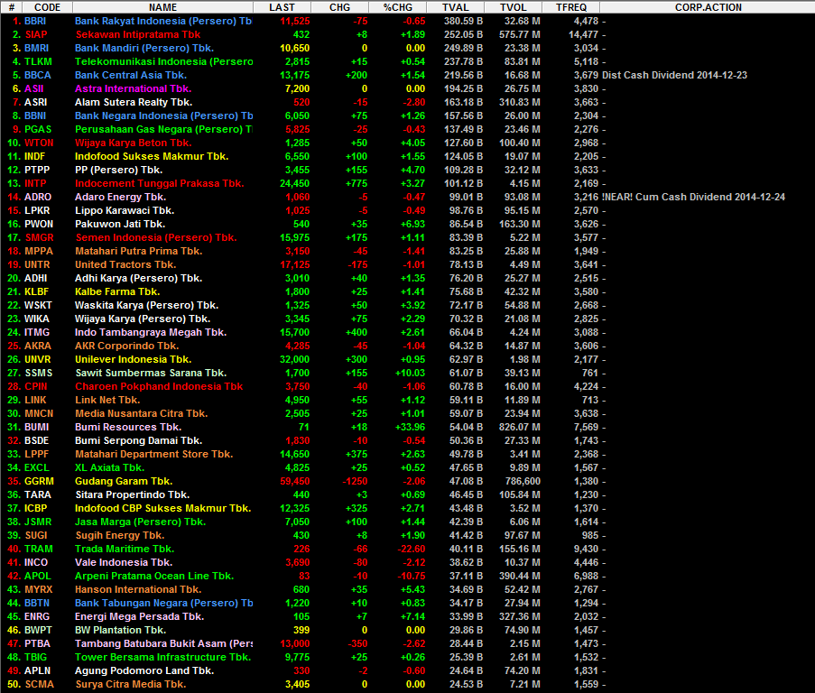Image resolution: width=815 pixels, height=693 pixels.
Task: Click the +33.96 percent change value
Action: 410,427
